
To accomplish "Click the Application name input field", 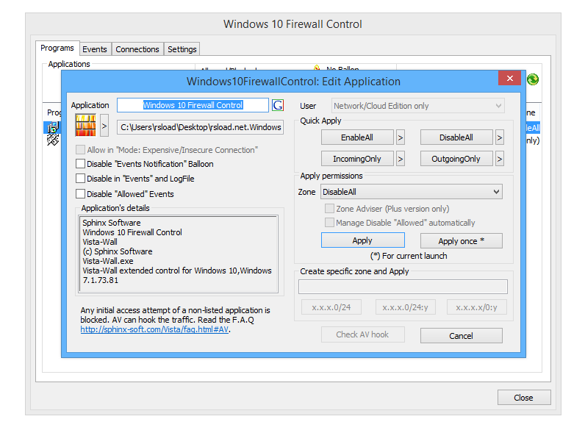I will click(x=193, y=105).
